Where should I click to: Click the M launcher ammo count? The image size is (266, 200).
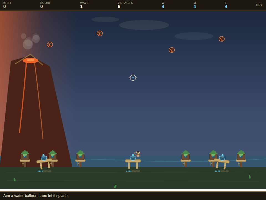coord(195,5)
